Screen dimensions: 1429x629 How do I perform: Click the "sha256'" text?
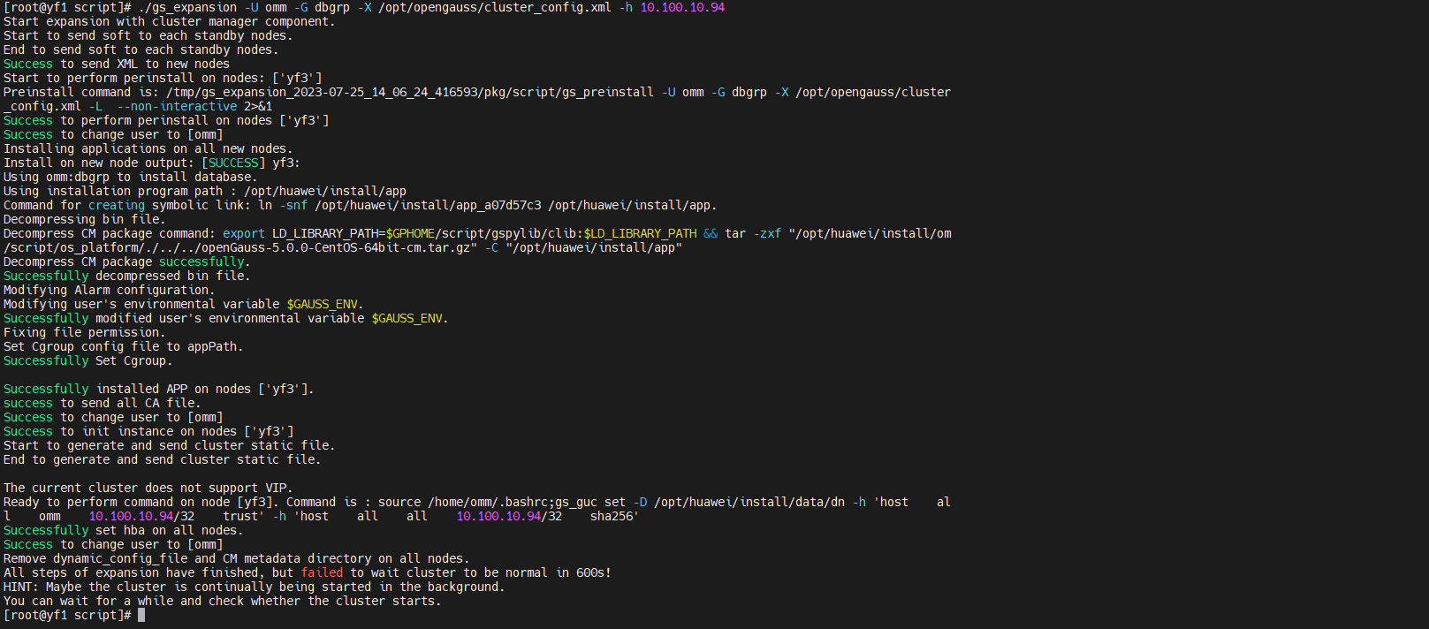coord(614,516)
